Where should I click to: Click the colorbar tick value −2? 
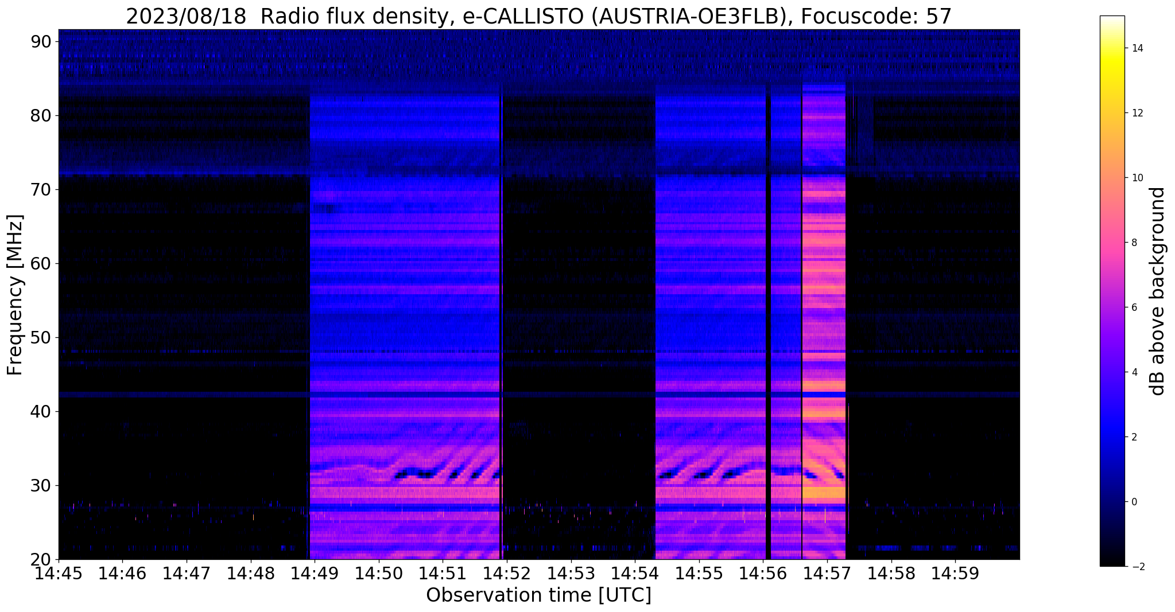point(1137,567)
